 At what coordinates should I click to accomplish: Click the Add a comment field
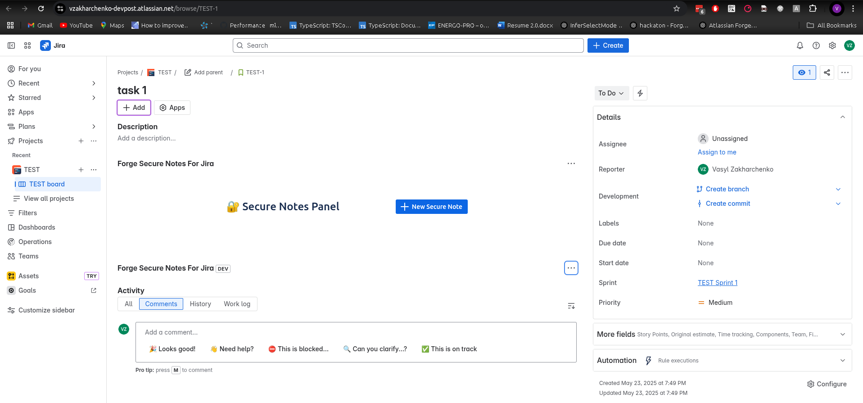(x=356, y=332)
